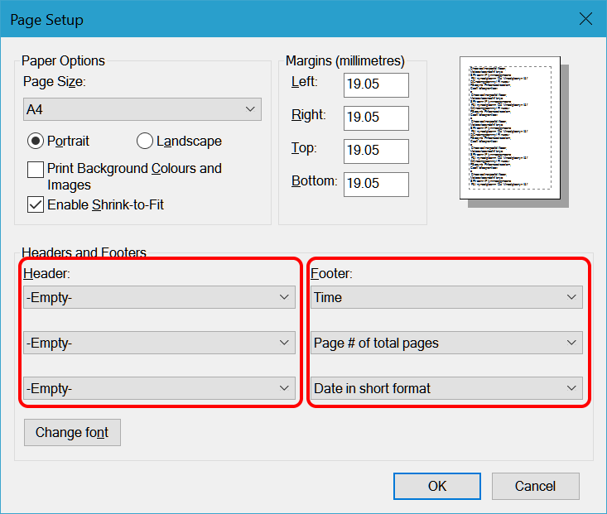
Task: Close the Page Setup dialog
Action: pyautogui.click(x=585, y=18)
